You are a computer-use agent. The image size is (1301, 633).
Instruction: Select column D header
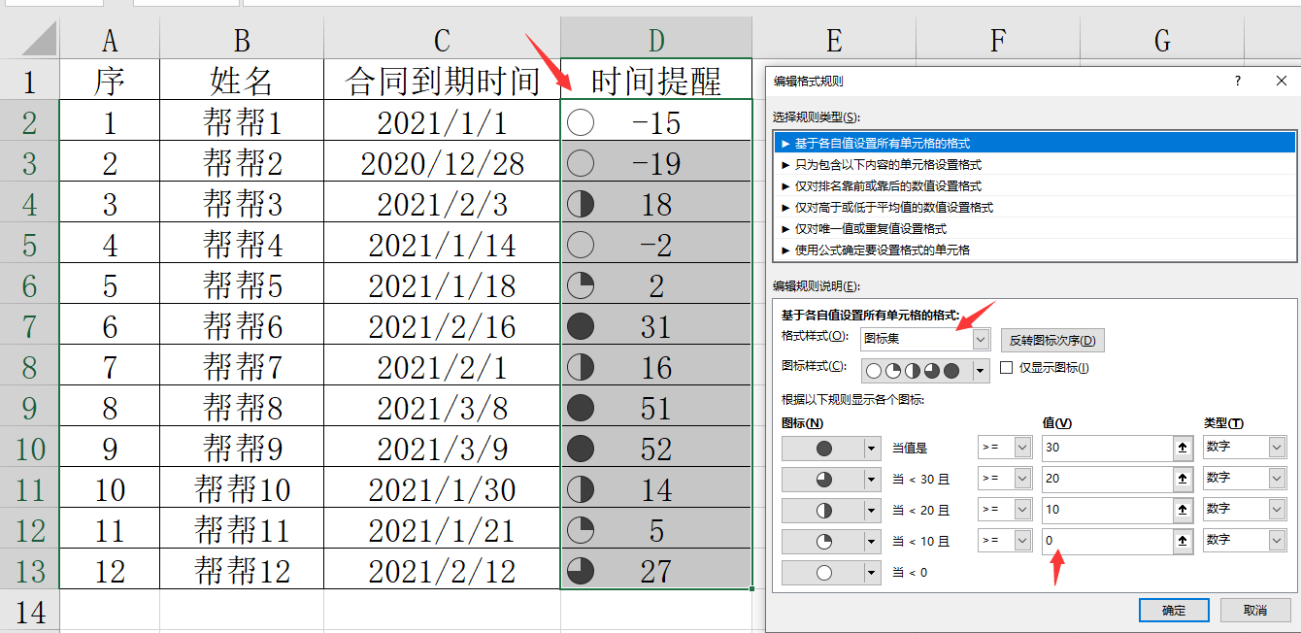tap(656, 40)
